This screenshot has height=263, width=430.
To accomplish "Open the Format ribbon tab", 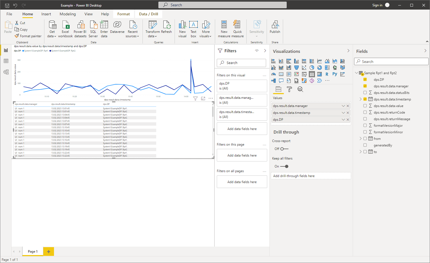I will pyautogui.click(x=124, y=14).
